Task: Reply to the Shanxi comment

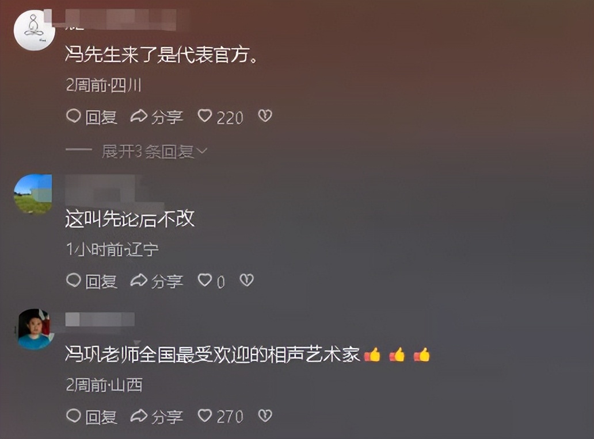Action: tap(92, 417)
